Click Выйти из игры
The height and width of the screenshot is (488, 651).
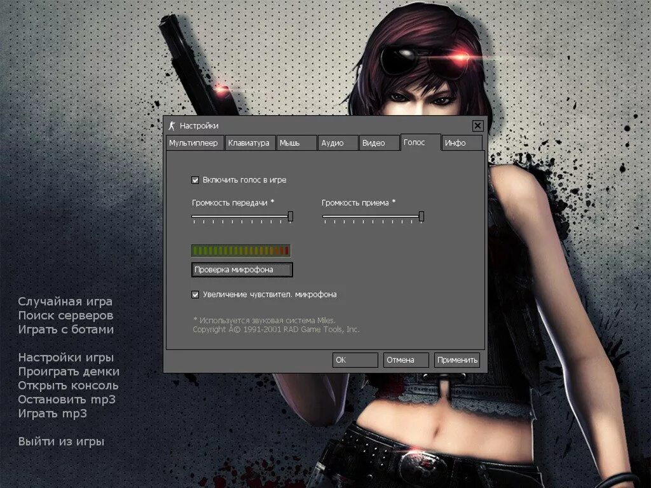(x=61, y=442)
